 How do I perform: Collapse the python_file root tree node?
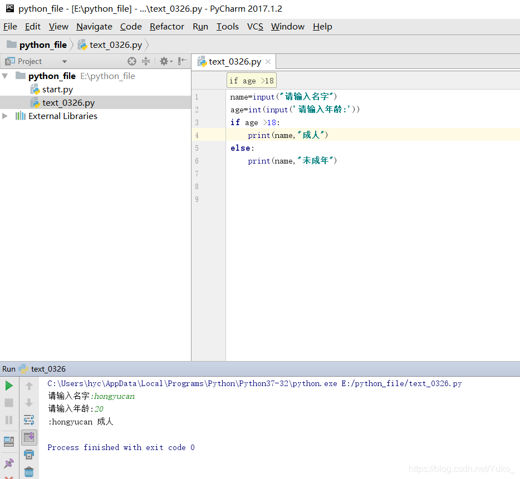[5, 76]
